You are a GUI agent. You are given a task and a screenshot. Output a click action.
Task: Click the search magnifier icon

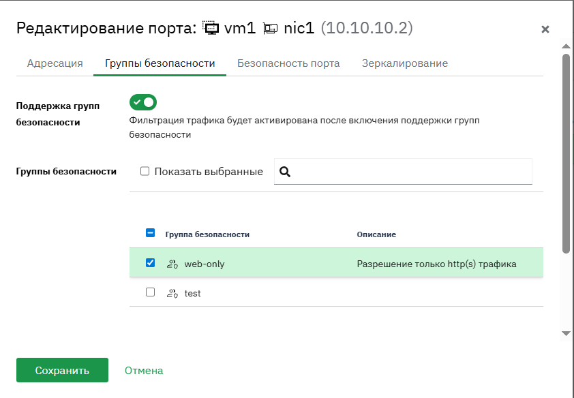click(x=285, y=172)
